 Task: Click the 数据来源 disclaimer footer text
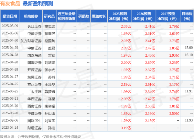pyautogui.click(x=40, y=137)
